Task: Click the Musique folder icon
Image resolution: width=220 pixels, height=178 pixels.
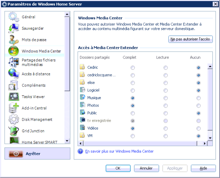Action: pyautogui.click(x=82, y=97)
